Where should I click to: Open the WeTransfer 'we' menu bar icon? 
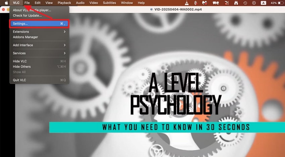click(216, 3)
